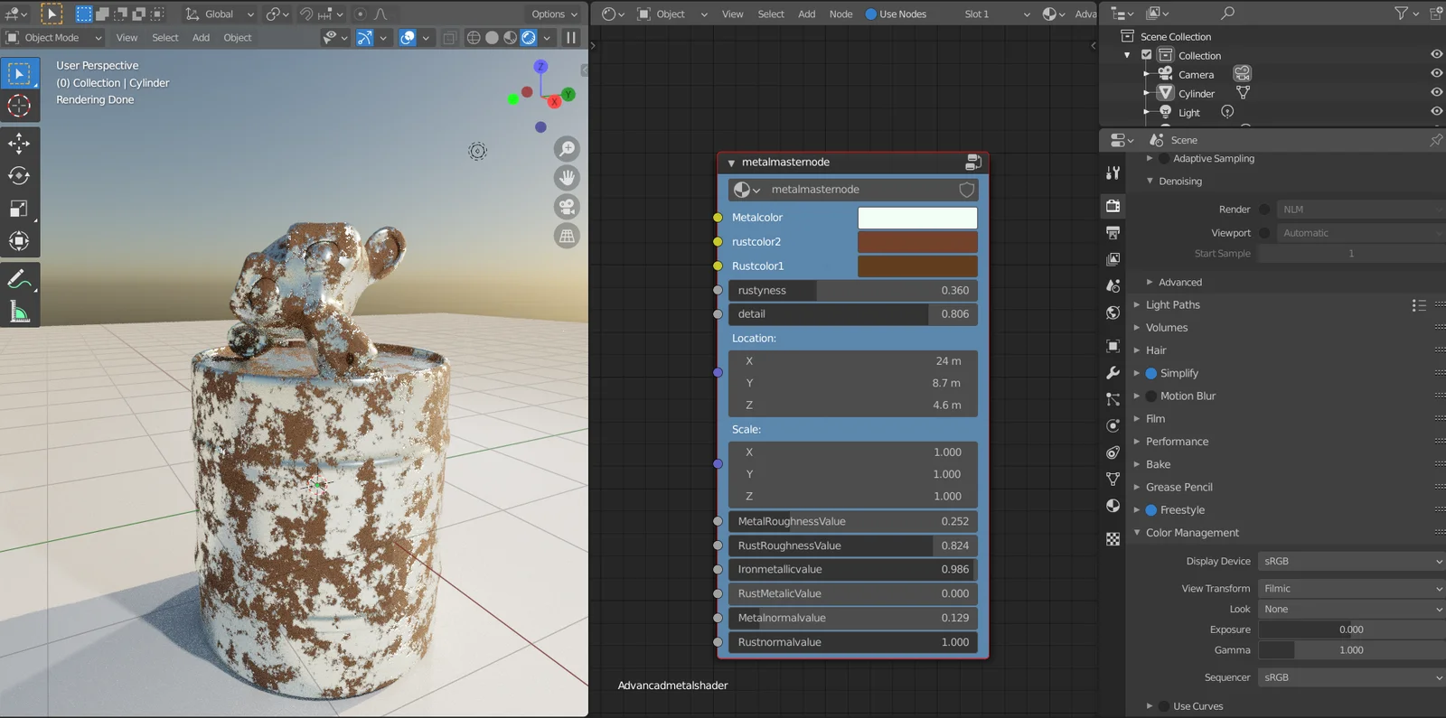Open the viewport Options popover

coord(554,14)
